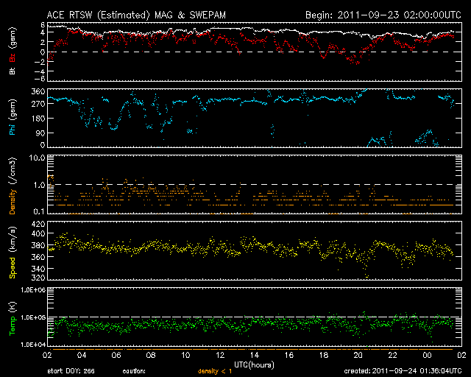Image resolution: width=471 pixels, height=377 pixels.
Task: Click the '16' hour tick label
Action: pos(289,356)
